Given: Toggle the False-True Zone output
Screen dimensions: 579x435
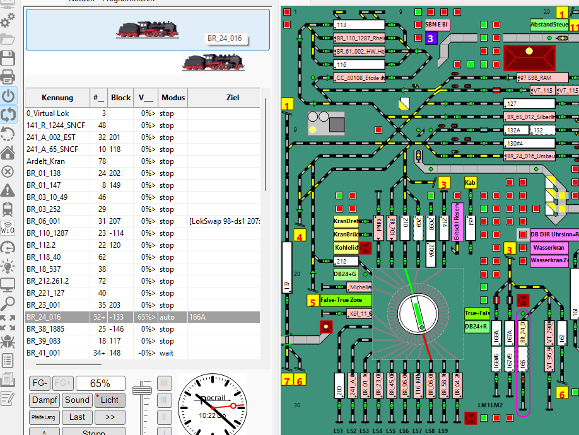Looking at the screenshot, I should point(345,300).
